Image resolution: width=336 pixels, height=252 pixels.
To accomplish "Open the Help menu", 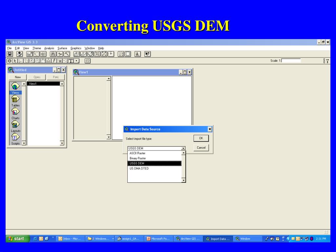I will (101, 48).
